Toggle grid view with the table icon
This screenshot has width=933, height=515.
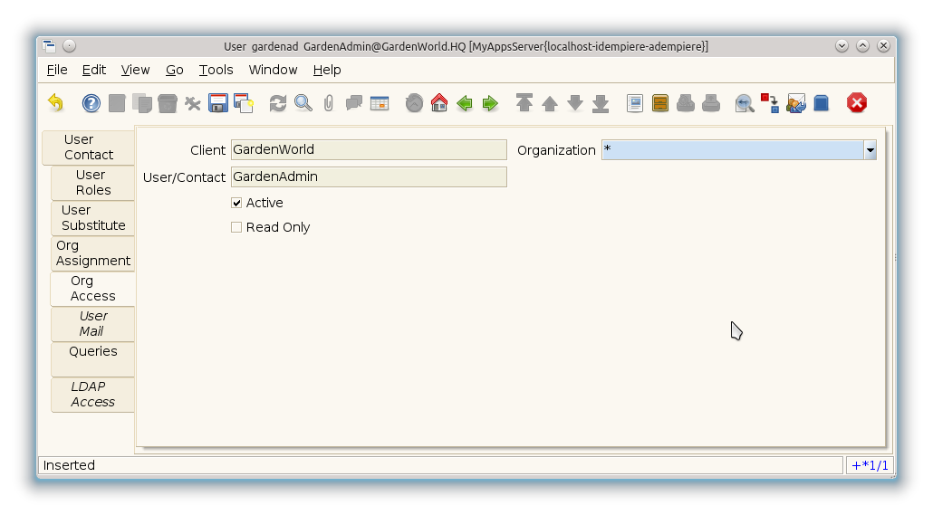tap(380, 103)
